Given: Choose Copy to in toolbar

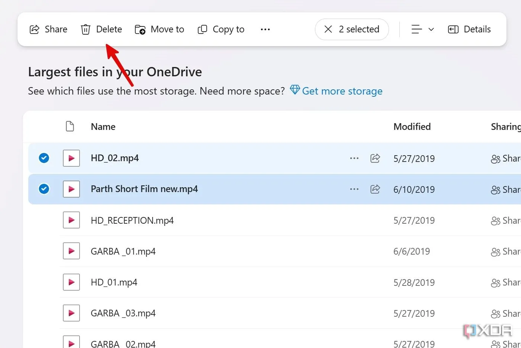Looking at the screenshot, I should point(221,29).
